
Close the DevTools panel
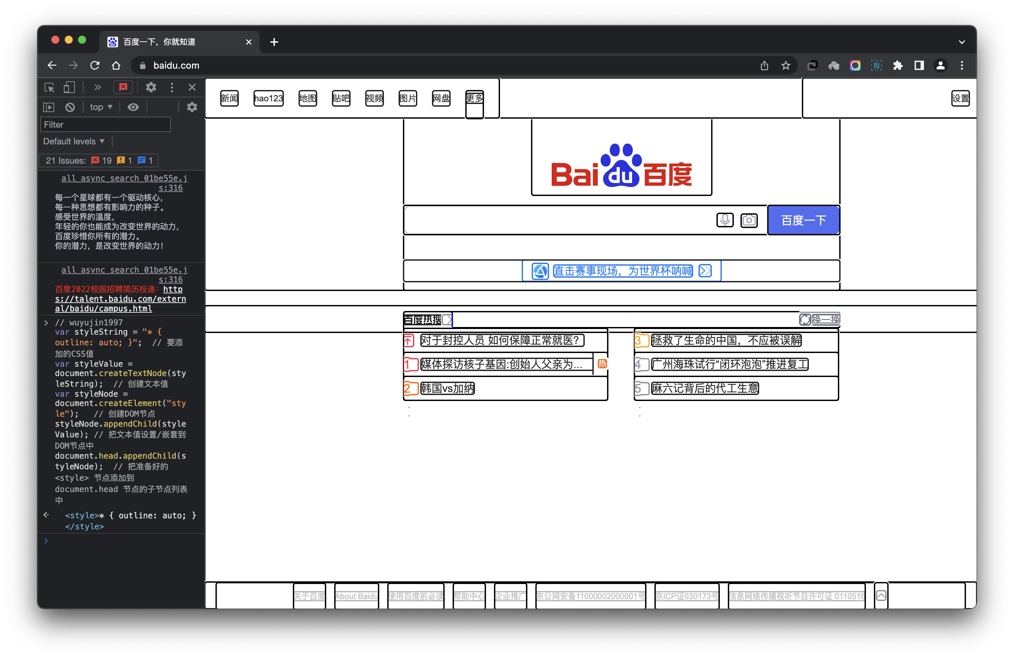pyautogui.click(x=192, y=87)
